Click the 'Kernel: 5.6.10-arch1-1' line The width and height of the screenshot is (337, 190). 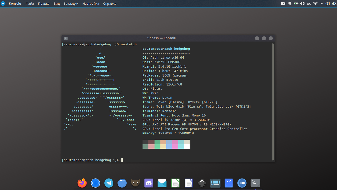click(164, 66)
